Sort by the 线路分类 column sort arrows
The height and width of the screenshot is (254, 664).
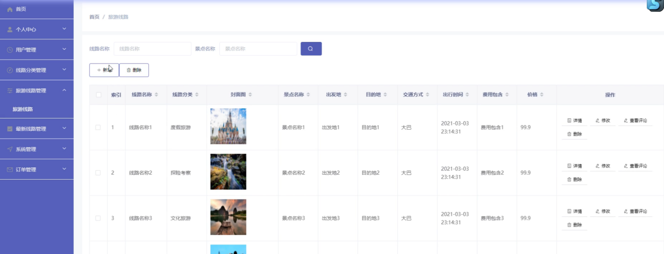(x=197, y=95)
